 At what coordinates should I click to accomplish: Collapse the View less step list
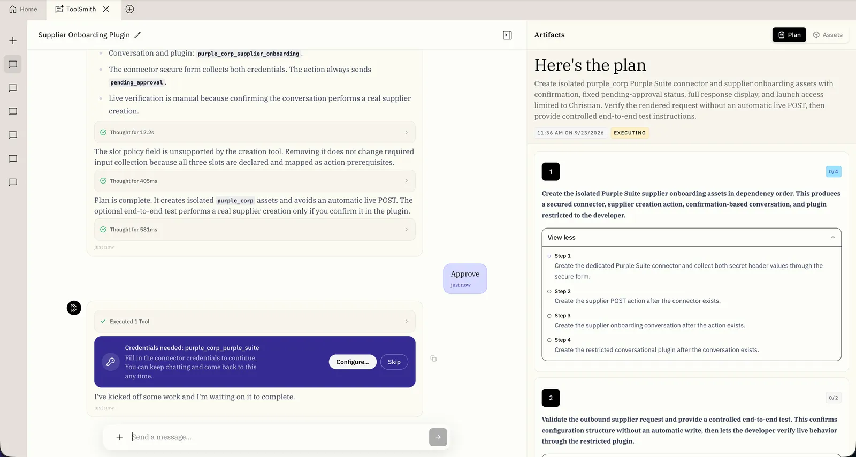pos(691,238)
